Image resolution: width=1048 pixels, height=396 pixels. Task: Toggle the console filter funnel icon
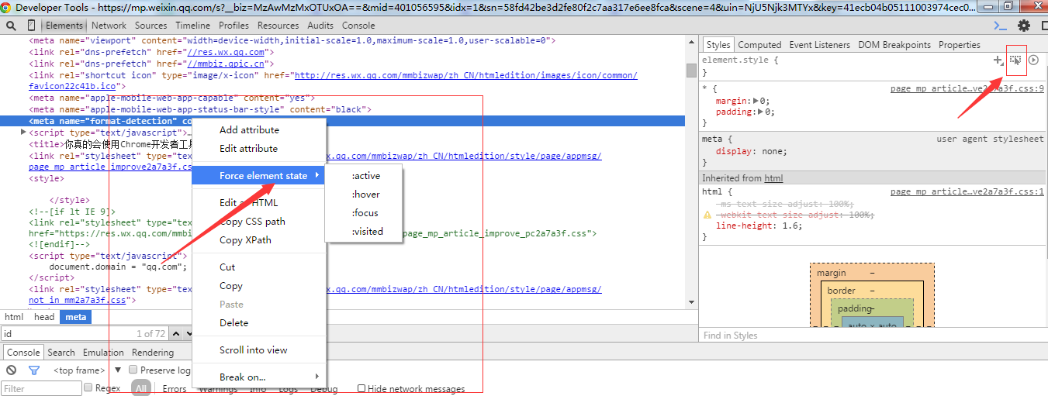point(34,370)
